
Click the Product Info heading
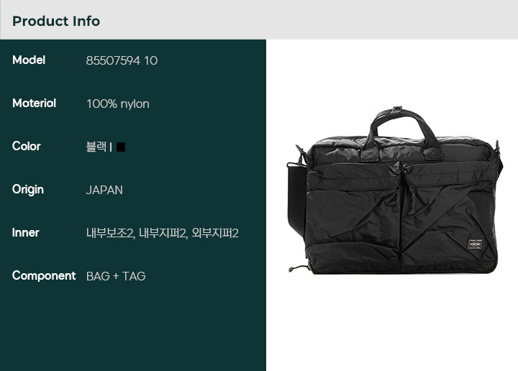[x=56, y=21]
